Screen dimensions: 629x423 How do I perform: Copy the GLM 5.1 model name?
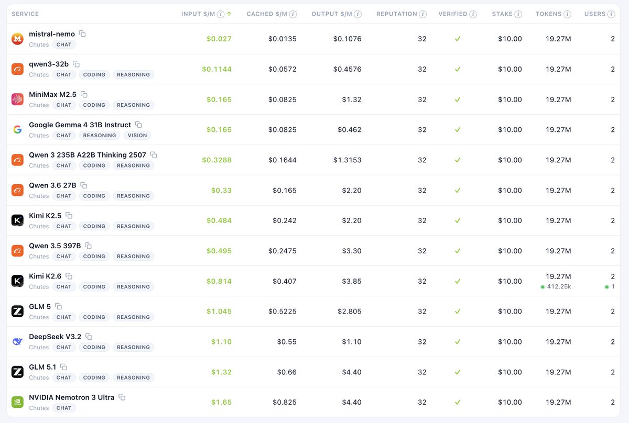[63, 367]
